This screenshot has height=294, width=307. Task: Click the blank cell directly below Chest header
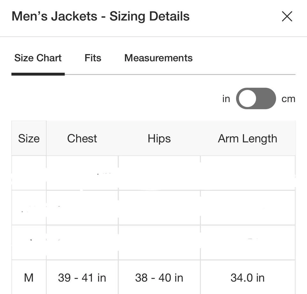pyautogui.click(x=82, y=173)
